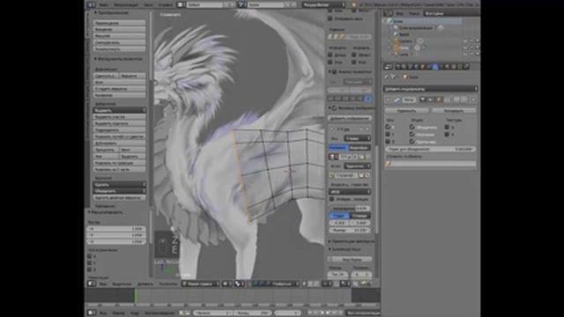This screenshot has width=564, height=317.
Task: Open the editor type selector in the top info header
Action: pyautogui.click(x=91, y=4)
